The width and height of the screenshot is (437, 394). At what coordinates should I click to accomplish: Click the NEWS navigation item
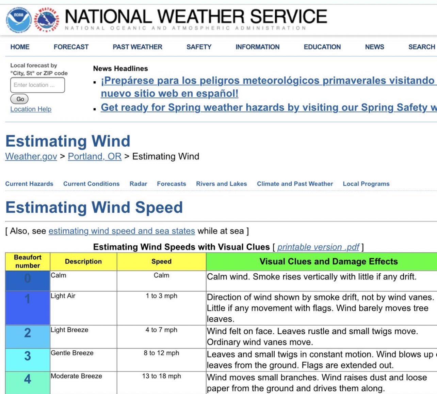click(x=374, y=47)
